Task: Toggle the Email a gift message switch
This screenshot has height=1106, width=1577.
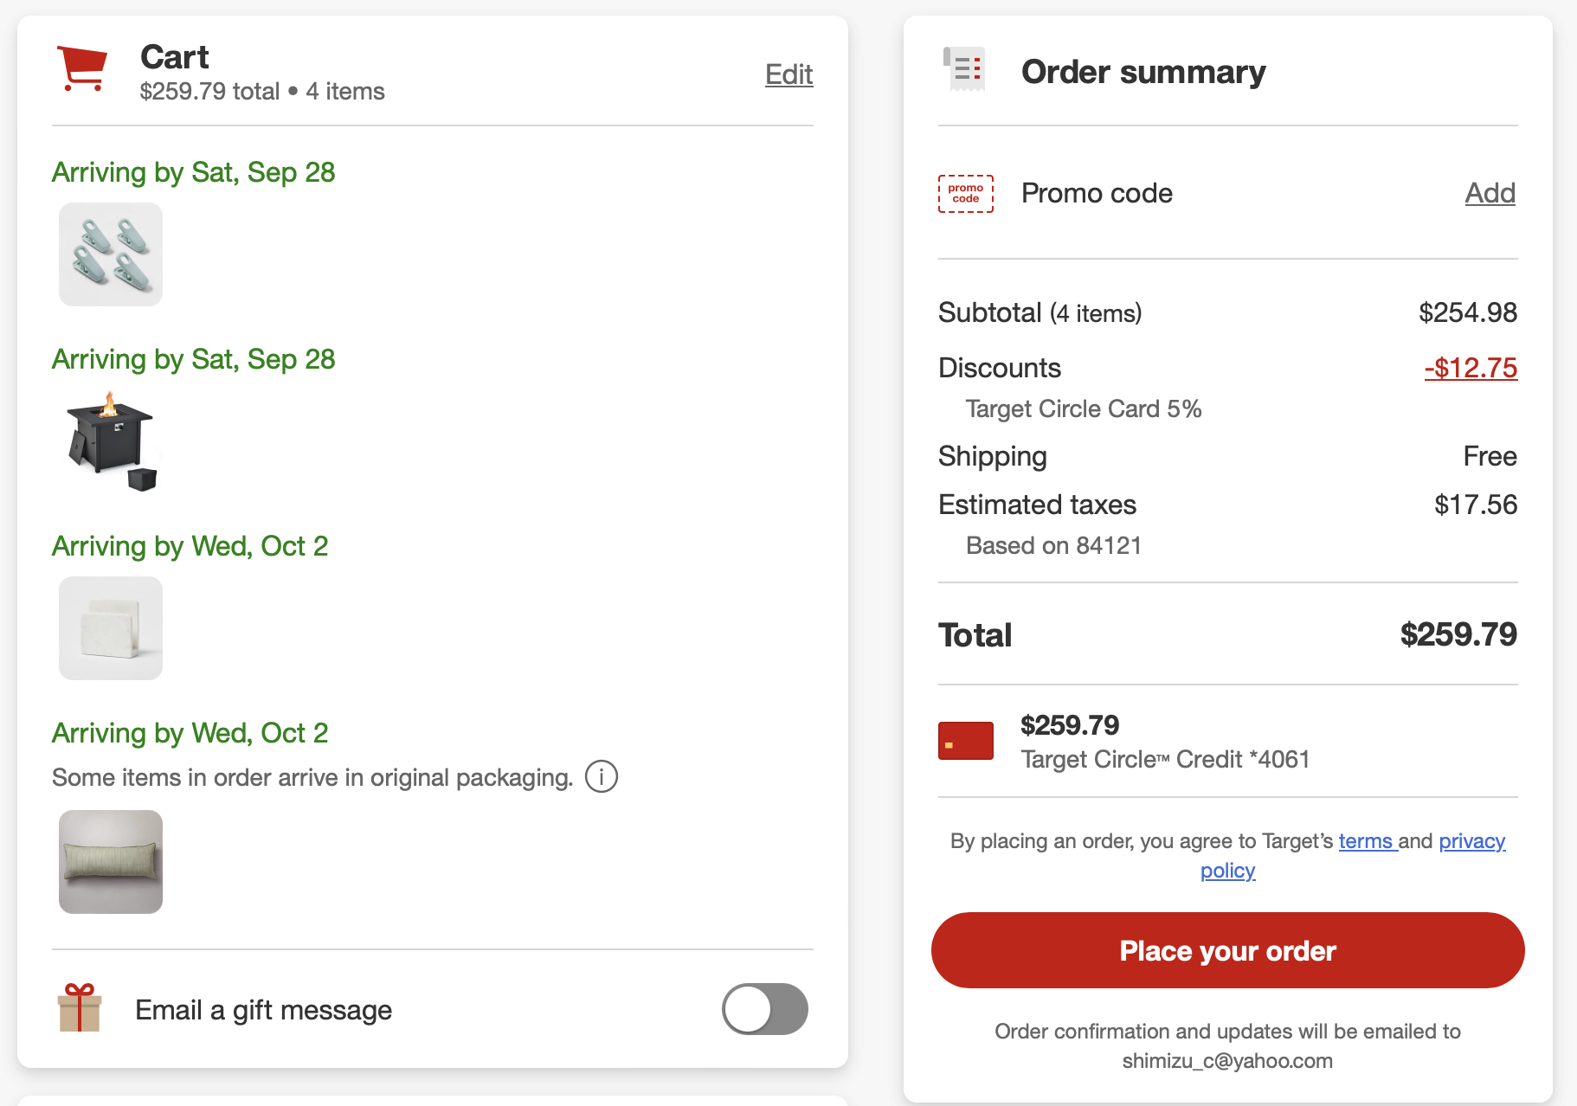Action: pyautogui.click(x=765, y=1009)
